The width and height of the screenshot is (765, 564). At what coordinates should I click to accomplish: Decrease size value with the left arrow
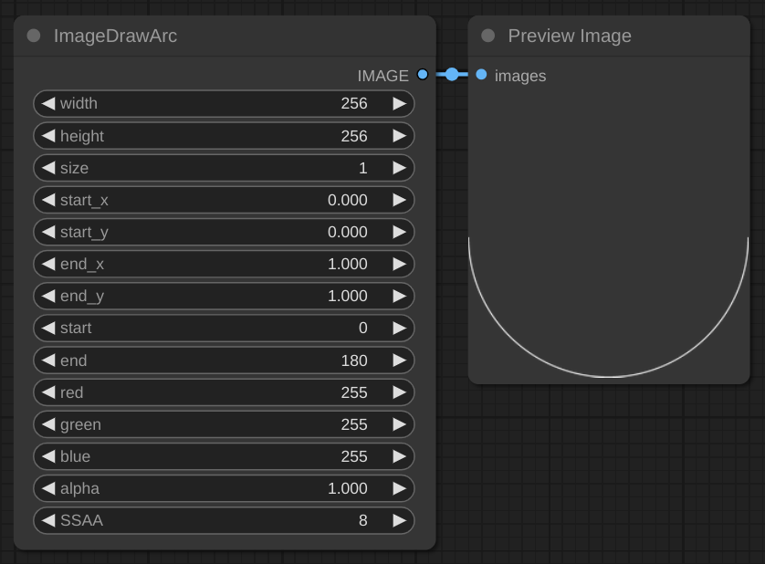pos(48,168)
